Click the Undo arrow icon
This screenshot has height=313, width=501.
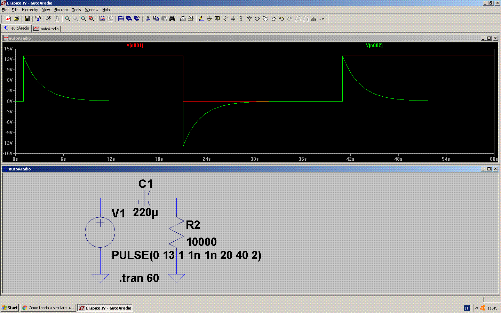tap(281, 19)
